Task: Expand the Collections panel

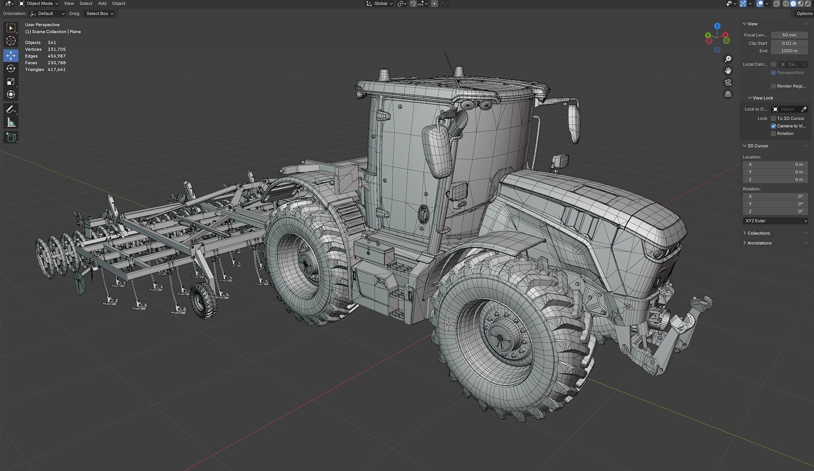Action: [756, 233]
